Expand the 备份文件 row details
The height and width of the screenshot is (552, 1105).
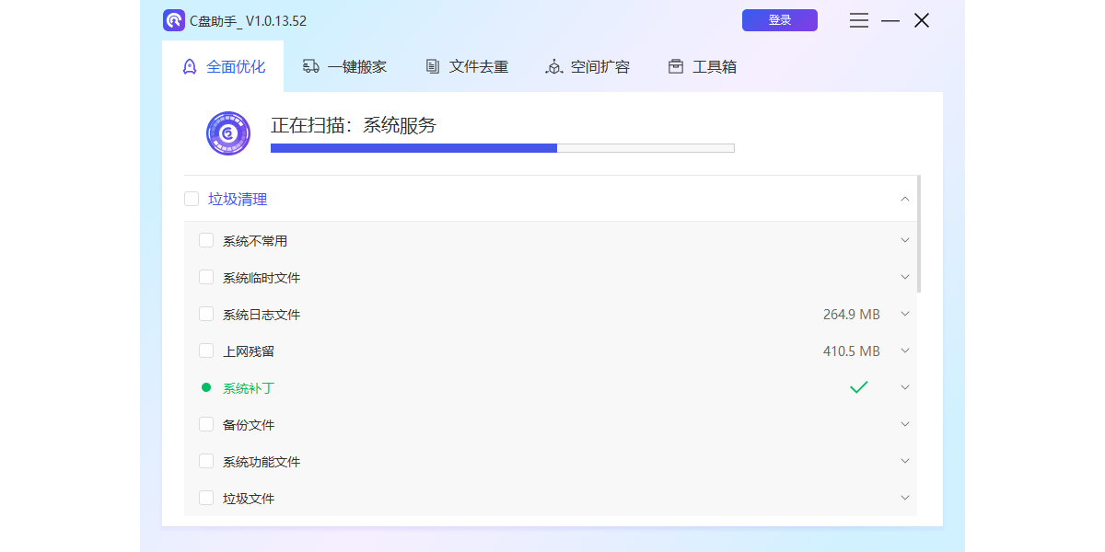tap(904, 424)
